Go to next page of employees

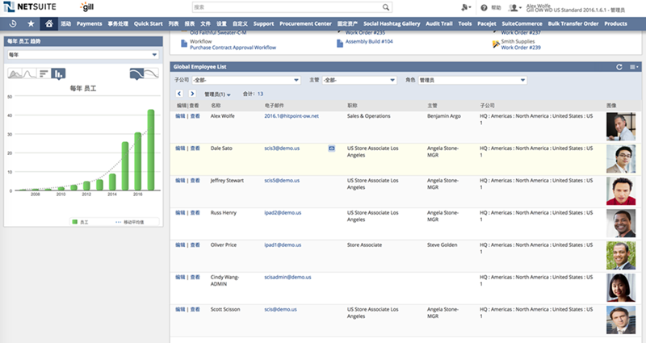pyautogui.click(x=194, y=94)
